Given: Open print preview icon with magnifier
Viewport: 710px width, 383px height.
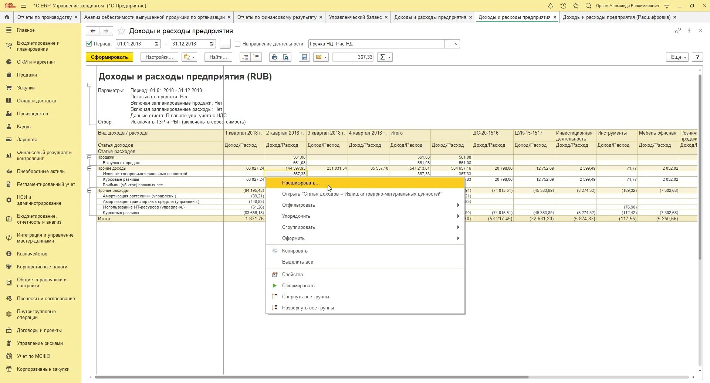Looking at the screenshot, I should tap(286, 57).
